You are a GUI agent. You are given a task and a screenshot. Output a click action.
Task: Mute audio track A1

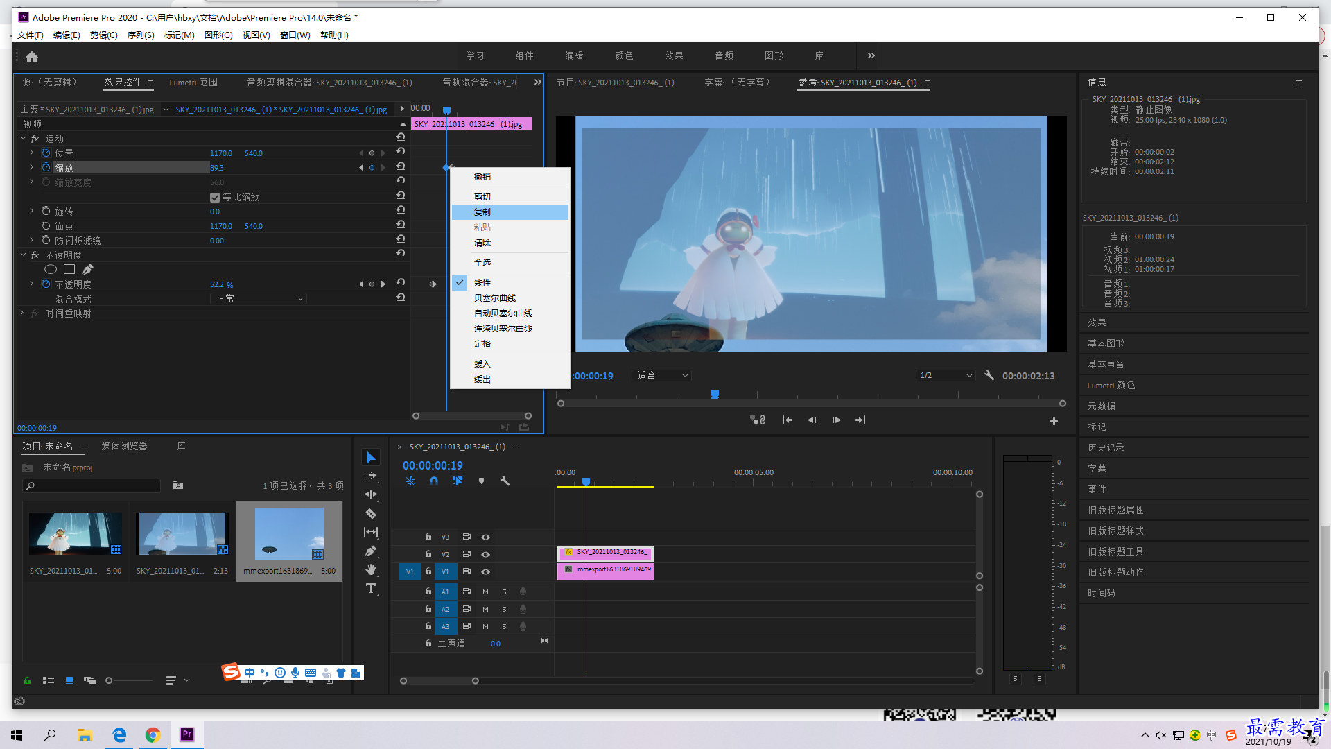click(x=485, y=592)
